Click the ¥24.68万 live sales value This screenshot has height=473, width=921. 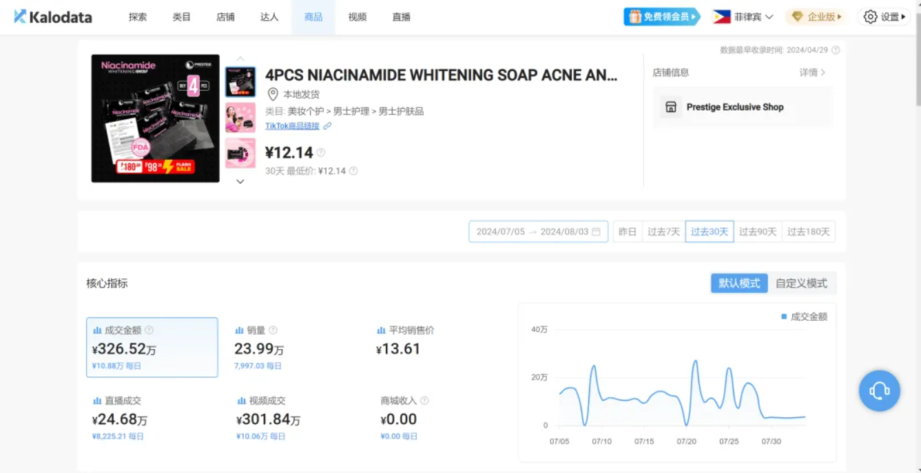point(120,419)
